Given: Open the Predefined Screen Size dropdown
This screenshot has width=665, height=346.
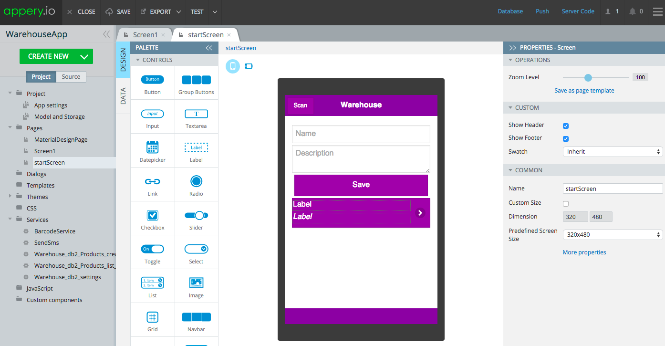Looking at the screenshot, I should point(613,235).
